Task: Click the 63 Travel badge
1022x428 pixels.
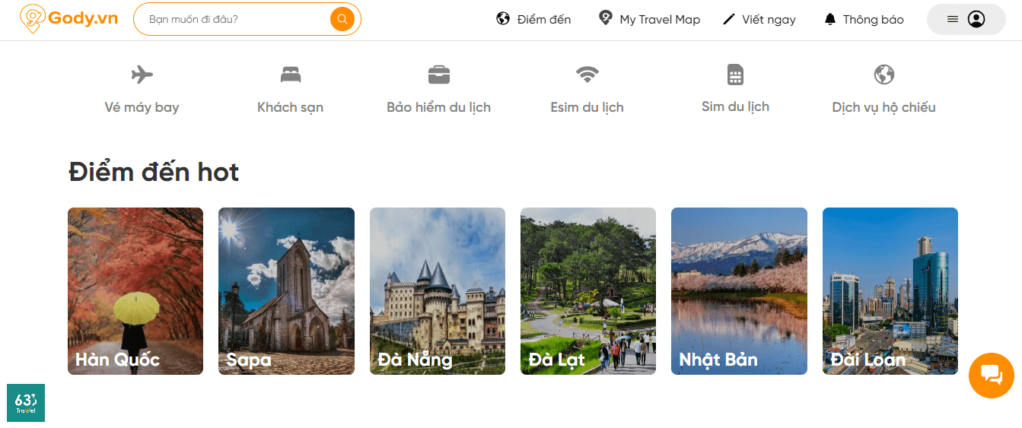Action: 26,403
